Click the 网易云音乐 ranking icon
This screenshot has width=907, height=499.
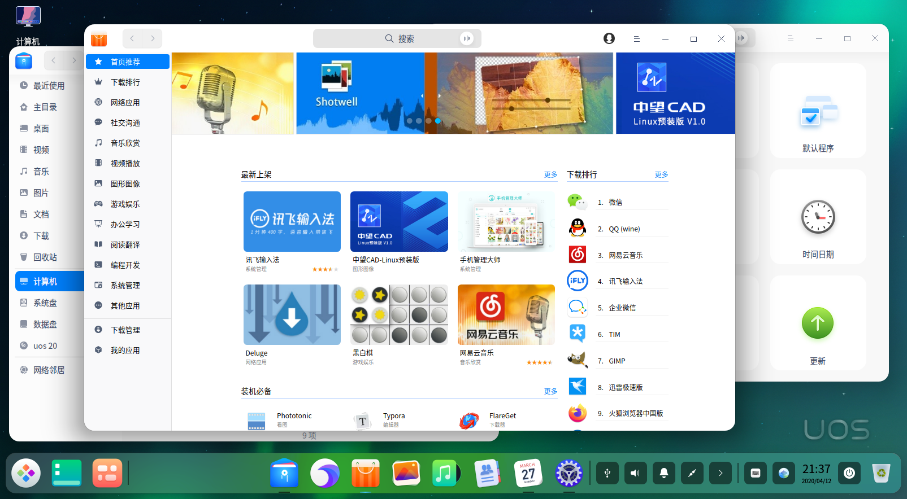coord(577,255)
